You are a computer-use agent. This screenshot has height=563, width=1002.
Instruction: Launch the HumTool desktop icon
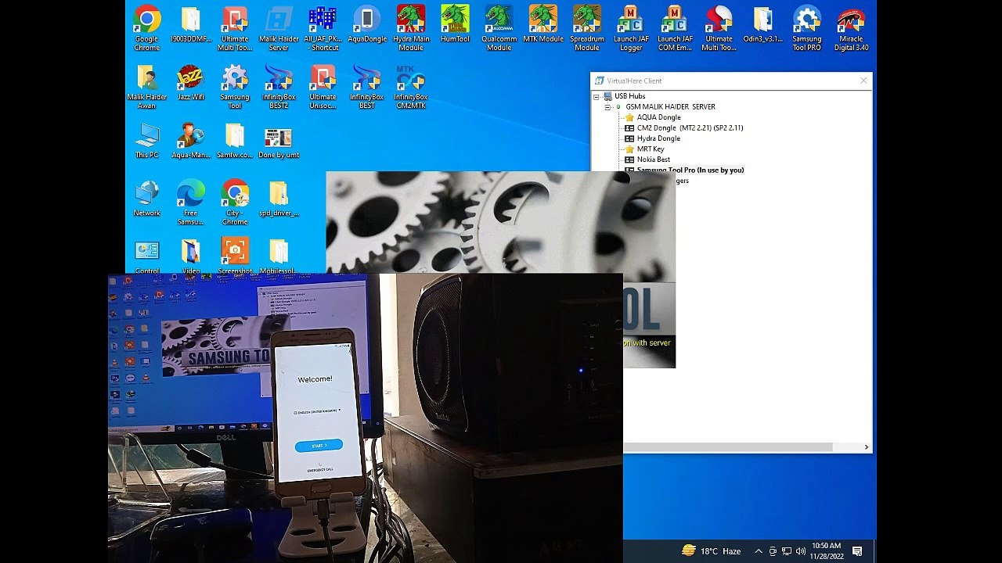click(x=455, y=24)
